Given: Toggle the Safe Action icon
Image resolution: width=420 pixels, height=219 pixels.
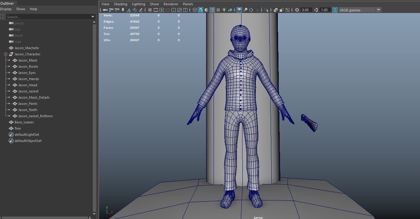Looking at the screenshot, I should (179, 10).
